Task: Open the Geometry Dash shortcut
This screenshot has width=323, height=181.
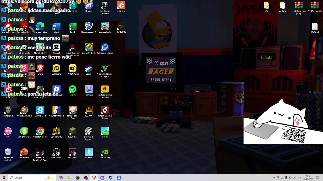Action: click(89, 49)
